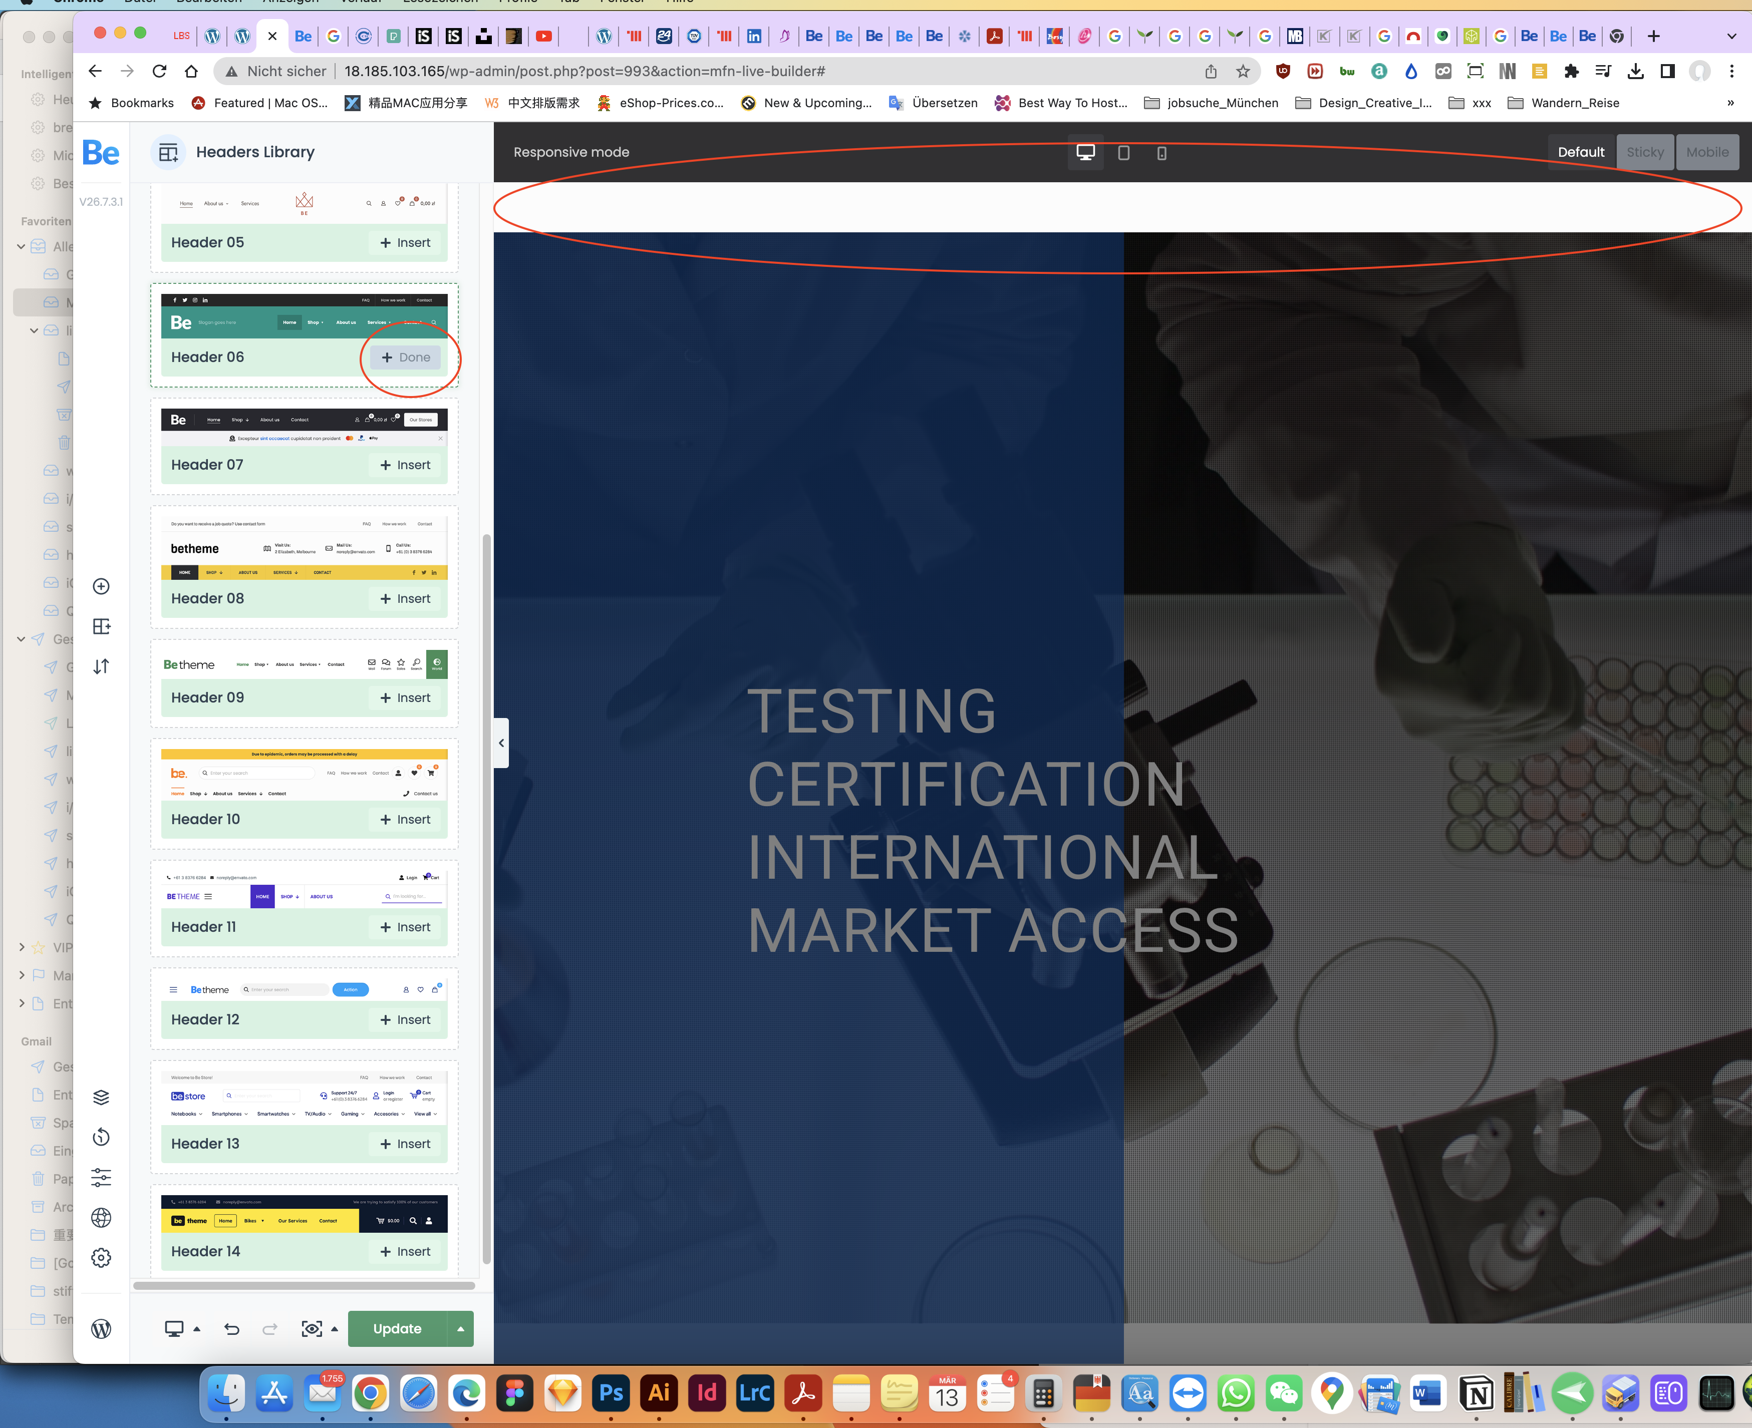Screen dimensions: 1752x1428
Task: Bookmark this page with star icon
Action: click(x=1244, y=72)
